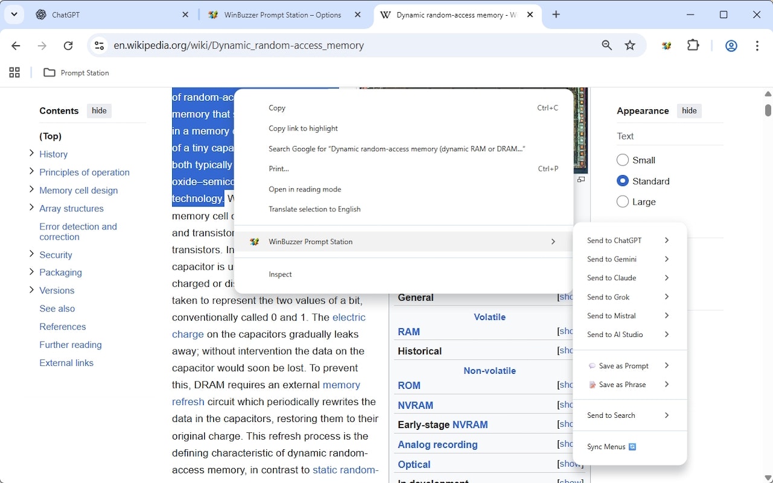Select Search Google for selected text

pyautogui.click(x=403, y=149)
